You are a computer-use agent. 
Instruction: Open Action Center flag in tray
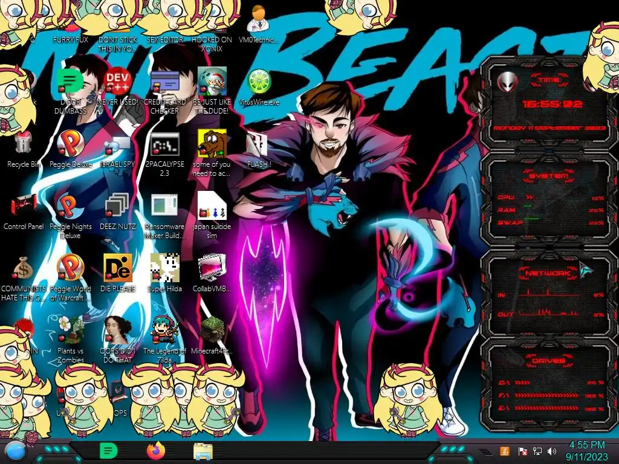(x=522, y=451)
